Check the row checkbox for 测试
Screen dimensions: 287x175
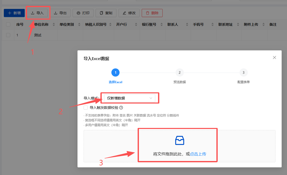[x=8, y=35]
